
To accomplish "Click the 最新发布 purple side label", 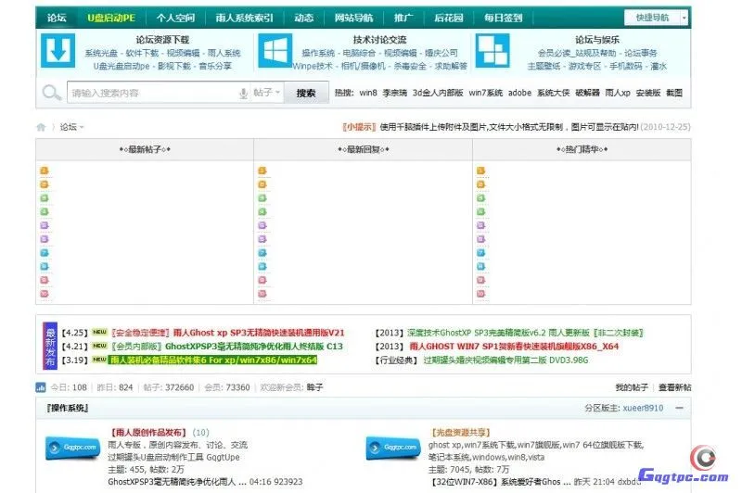I will pyautogui.click(x=50, y=346).
